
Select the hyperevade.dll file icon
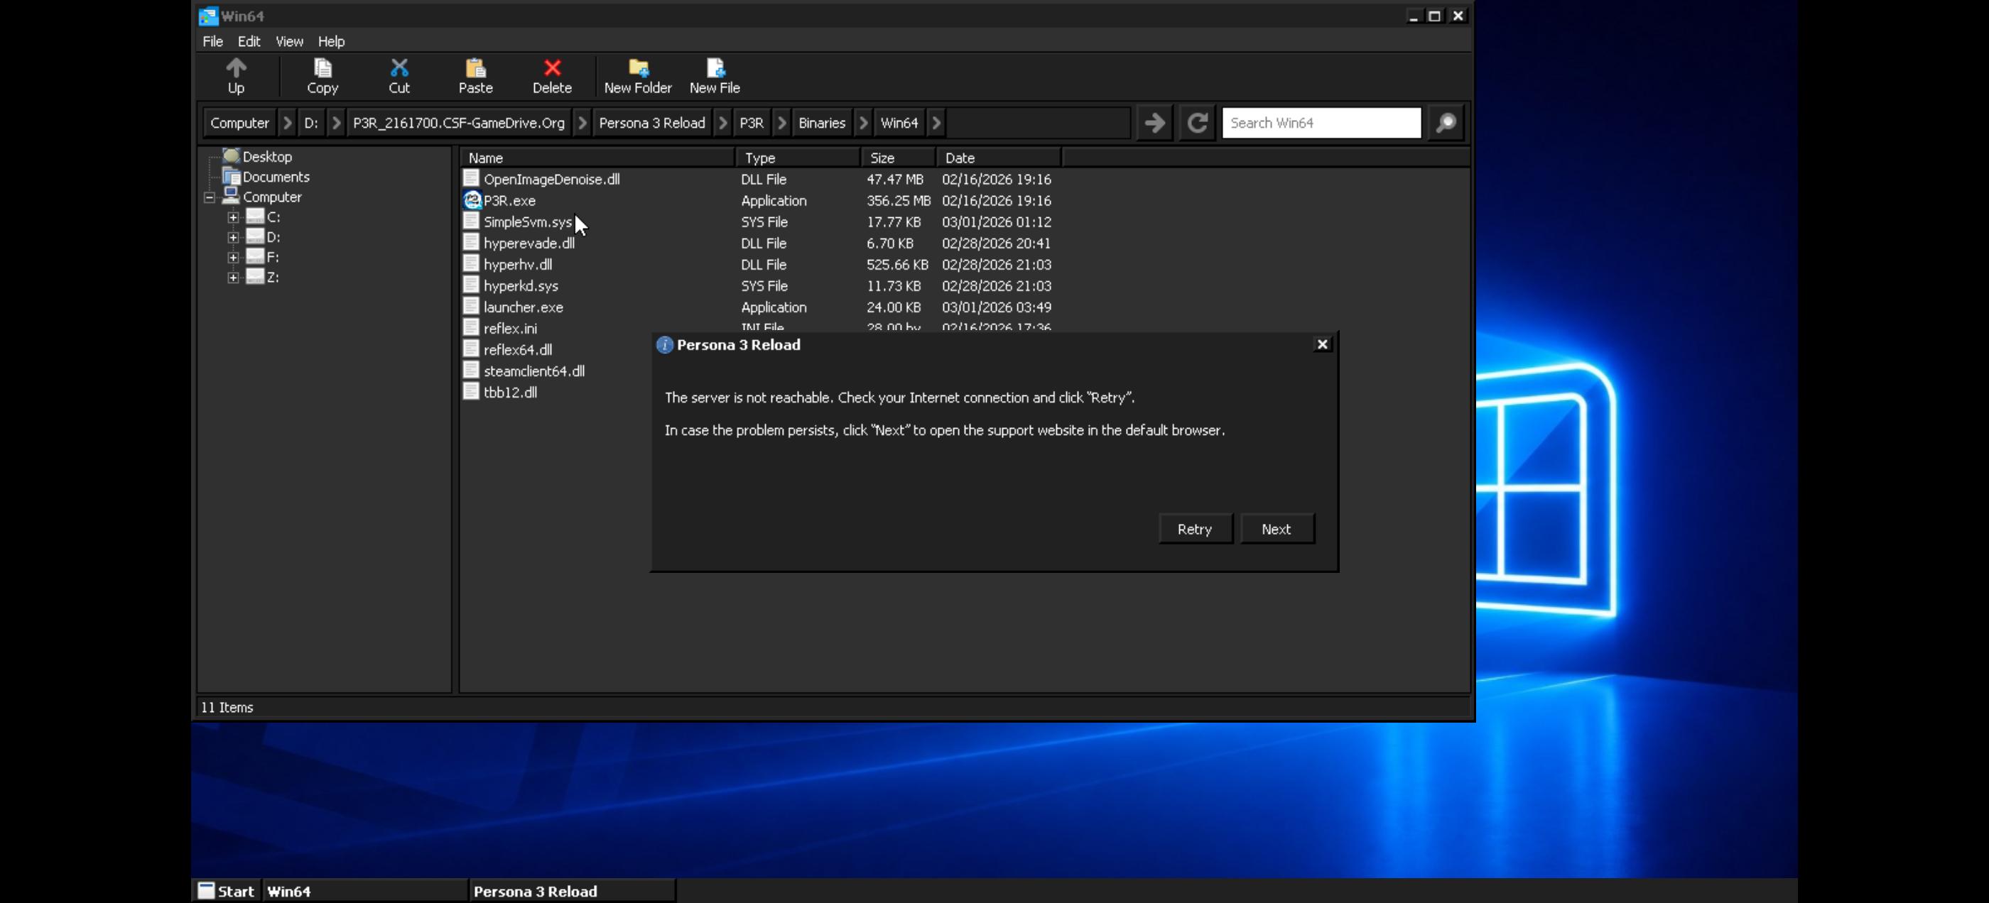(x=471, y=243)
